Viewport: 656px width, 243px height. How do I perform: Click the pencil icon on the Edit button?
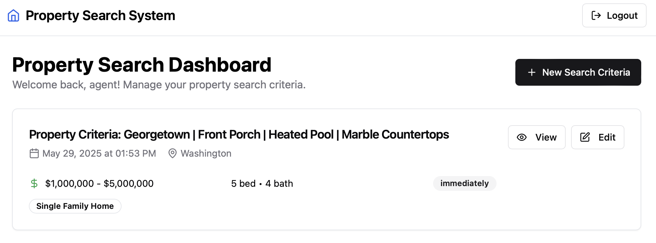click(x=585, y=137)
